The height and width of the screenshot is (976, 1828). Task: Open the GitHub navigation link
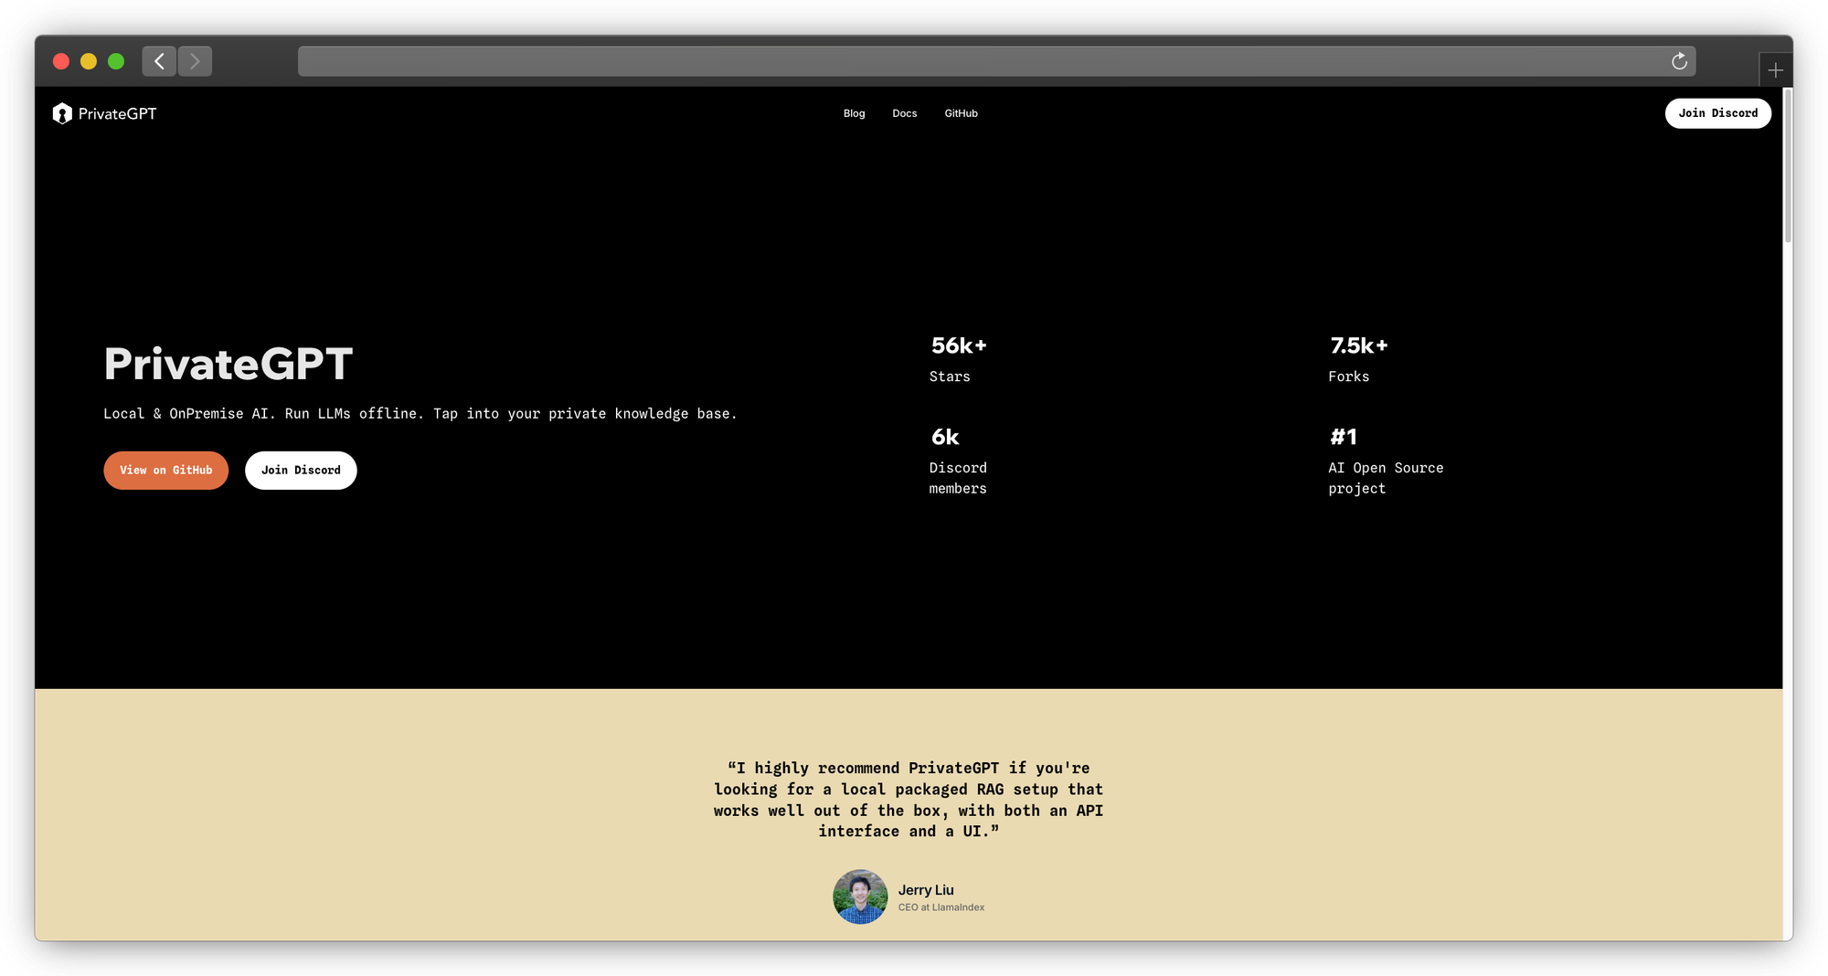coord(962,113)
